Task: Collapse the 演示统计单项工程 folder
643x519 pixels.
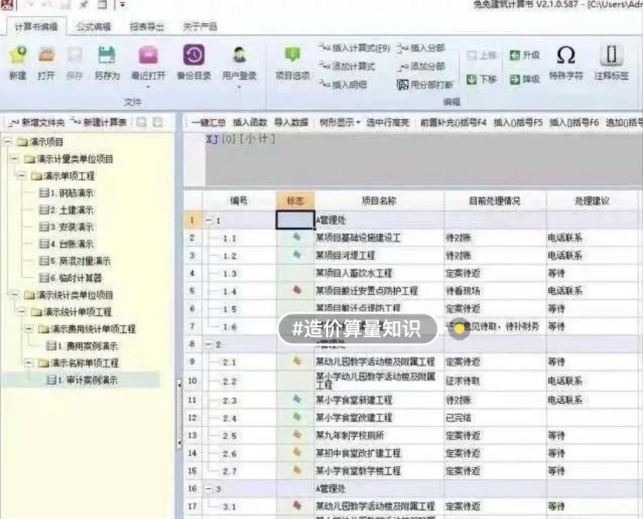Action: 21,312
